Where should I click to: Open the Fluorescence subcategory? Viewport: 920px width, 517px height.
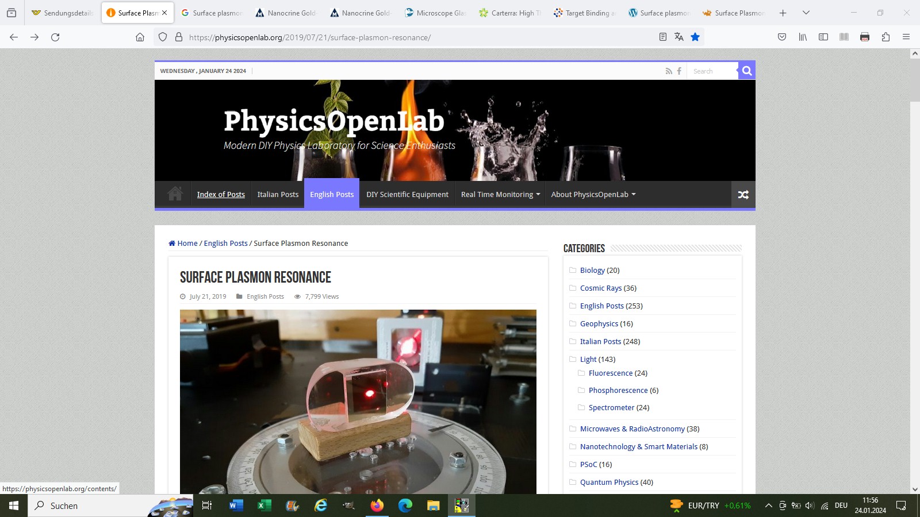(x=611, y=373)
